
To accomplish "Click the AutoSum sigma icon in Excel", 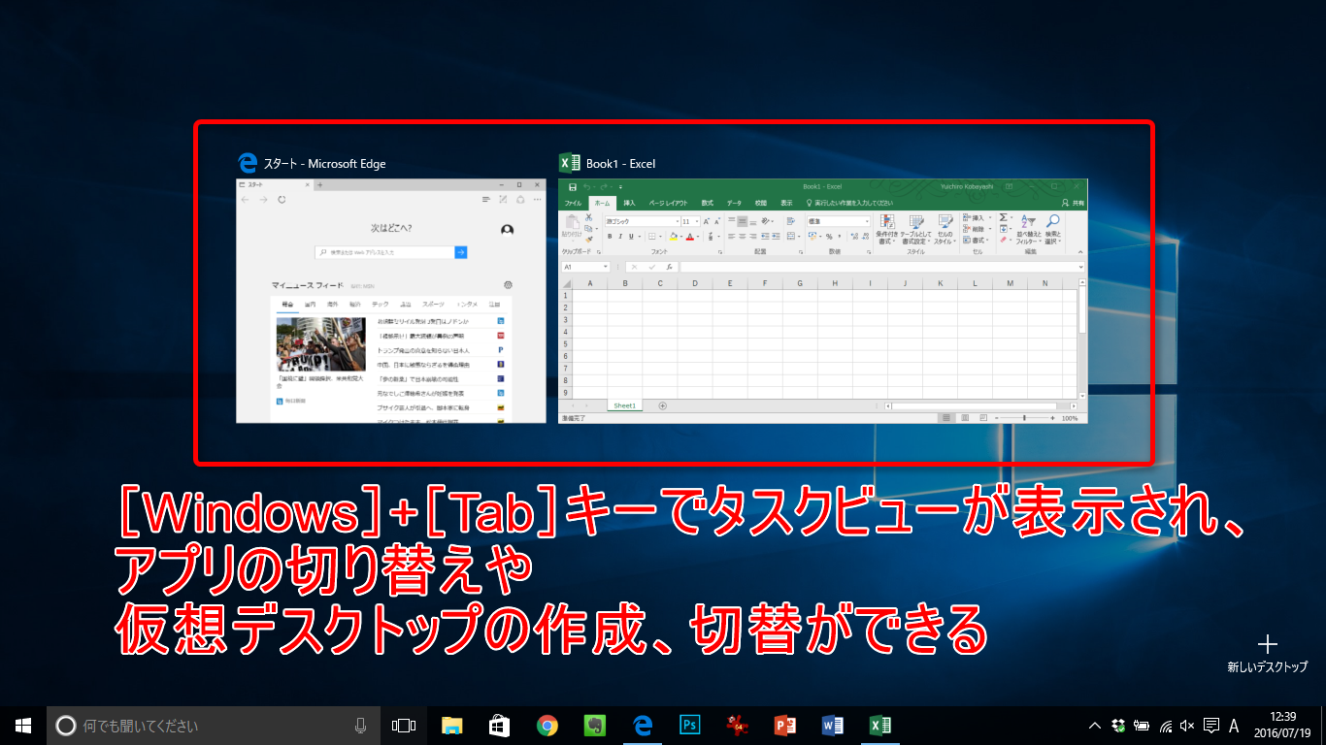I will tap(1004, 217).
